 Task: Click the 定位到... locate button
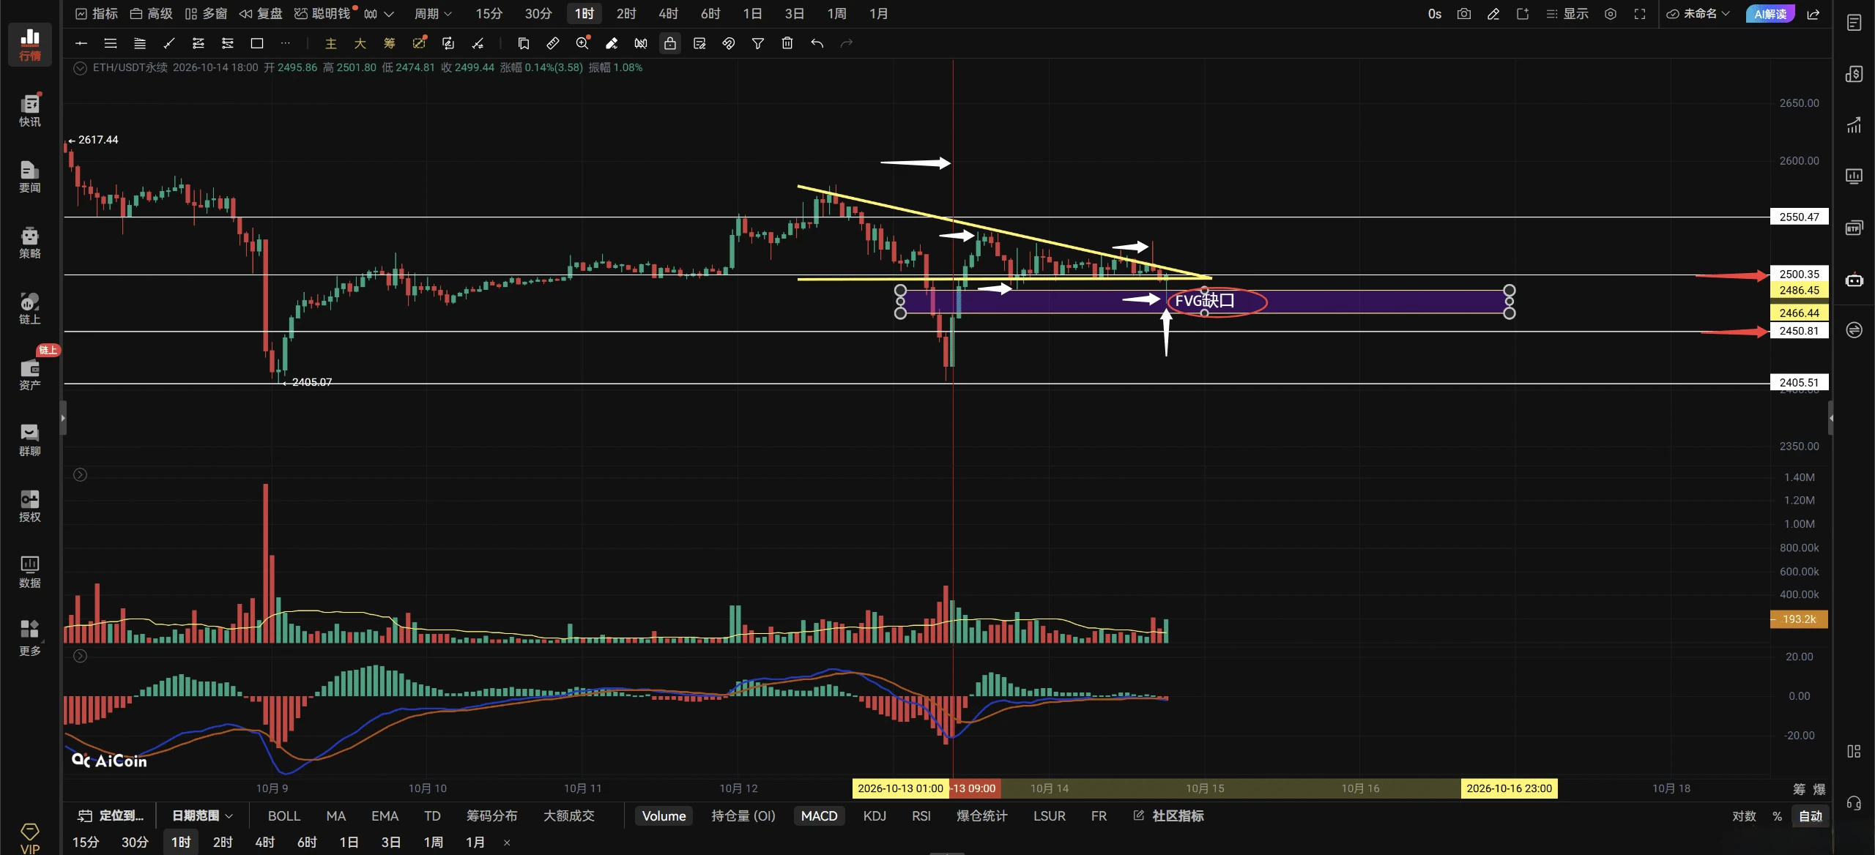click(111, 816)
